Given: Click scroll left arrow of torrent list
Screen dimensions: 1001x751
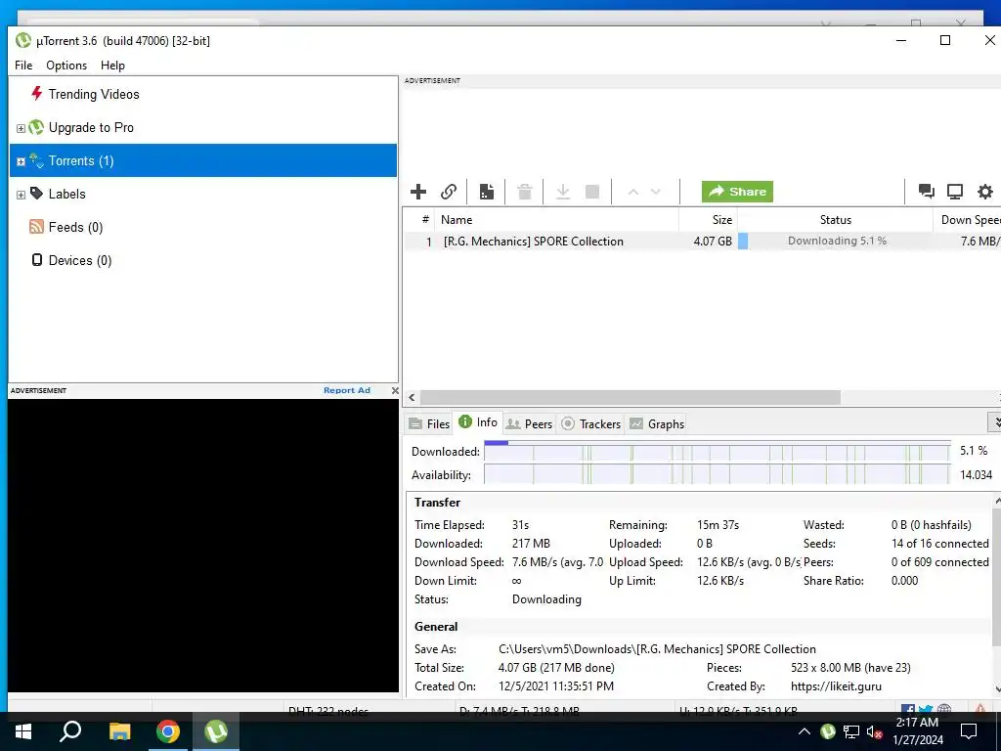Looking at the screenshot, I should click(412, 397).
